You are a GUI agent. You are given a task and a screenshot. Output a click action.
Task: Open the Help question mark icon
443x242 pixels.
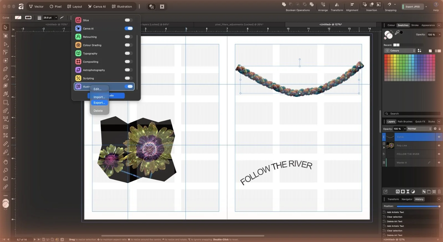(x=436, y=4)
